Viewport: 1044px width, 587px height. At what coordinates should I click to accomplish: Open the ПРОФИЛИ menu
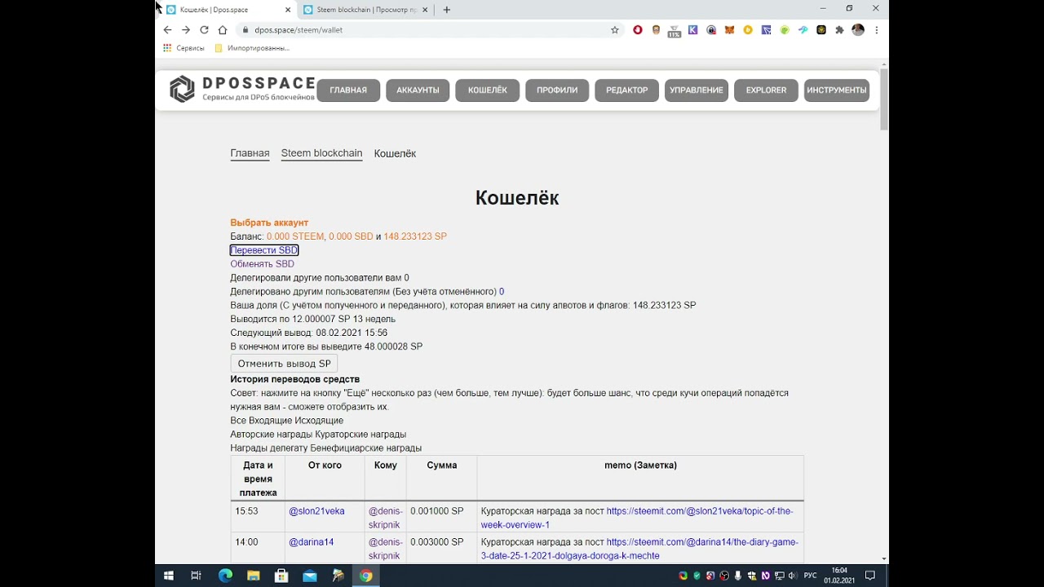(x=557, y=90)
